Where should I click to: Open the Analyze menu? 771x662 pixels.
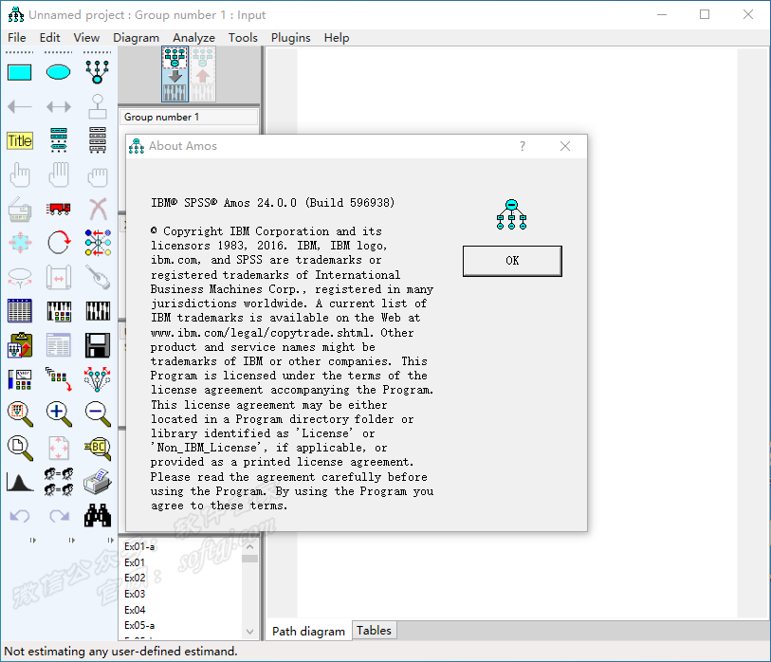[193, 38]
